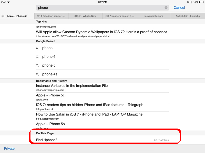Click the address bar containing "iphone"
Screen dimensions: 205x153
click(102, 8)
